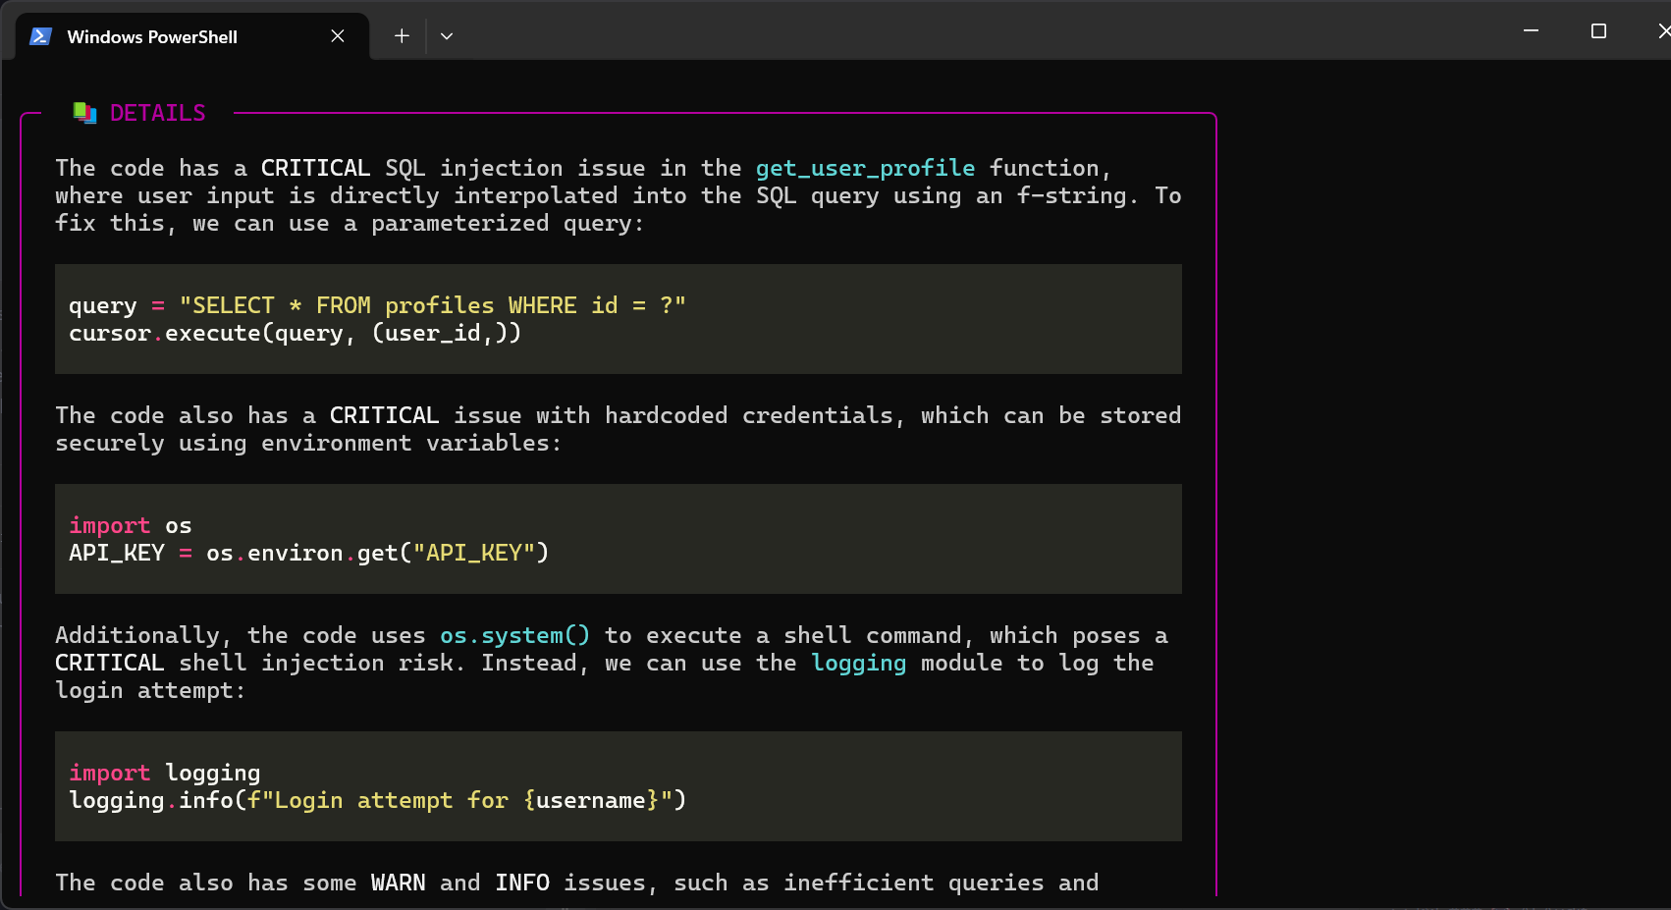The image size is (1671, 910).
Task: Click the colored icon beside DETAILS
Action: [85, 113]
